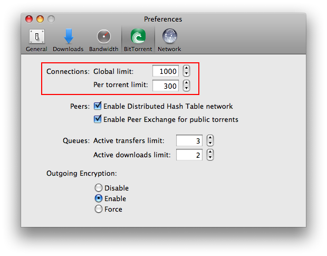This screenshot has width=327, height=256.
Task: Select the Disable outgoing encryption option
Action: (x=99, y=188)
